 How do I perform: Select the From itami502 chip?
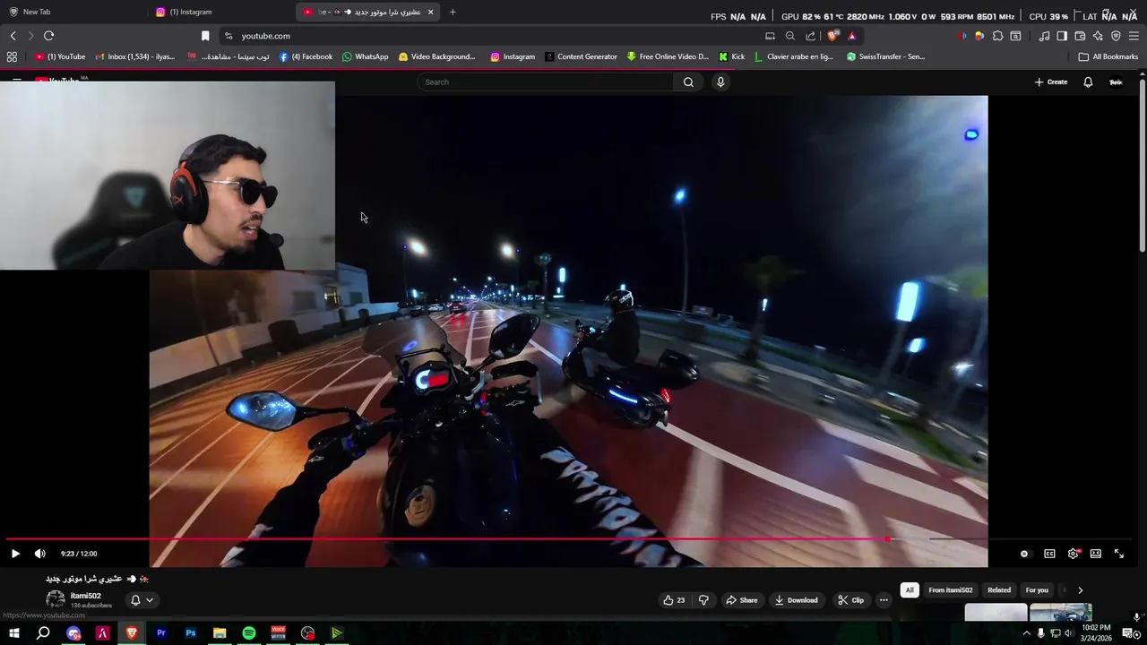[x=950, y=590]
